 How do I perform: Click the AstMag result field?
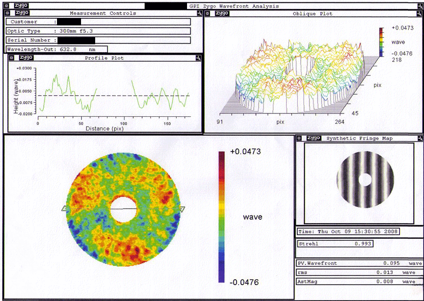coord(360,282)
